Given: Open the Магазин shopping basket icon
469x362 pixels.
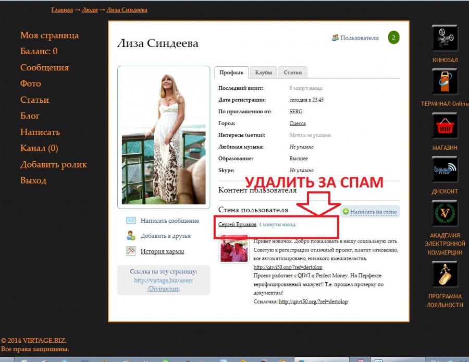Looking at the screenshot, I should [445, 126].
